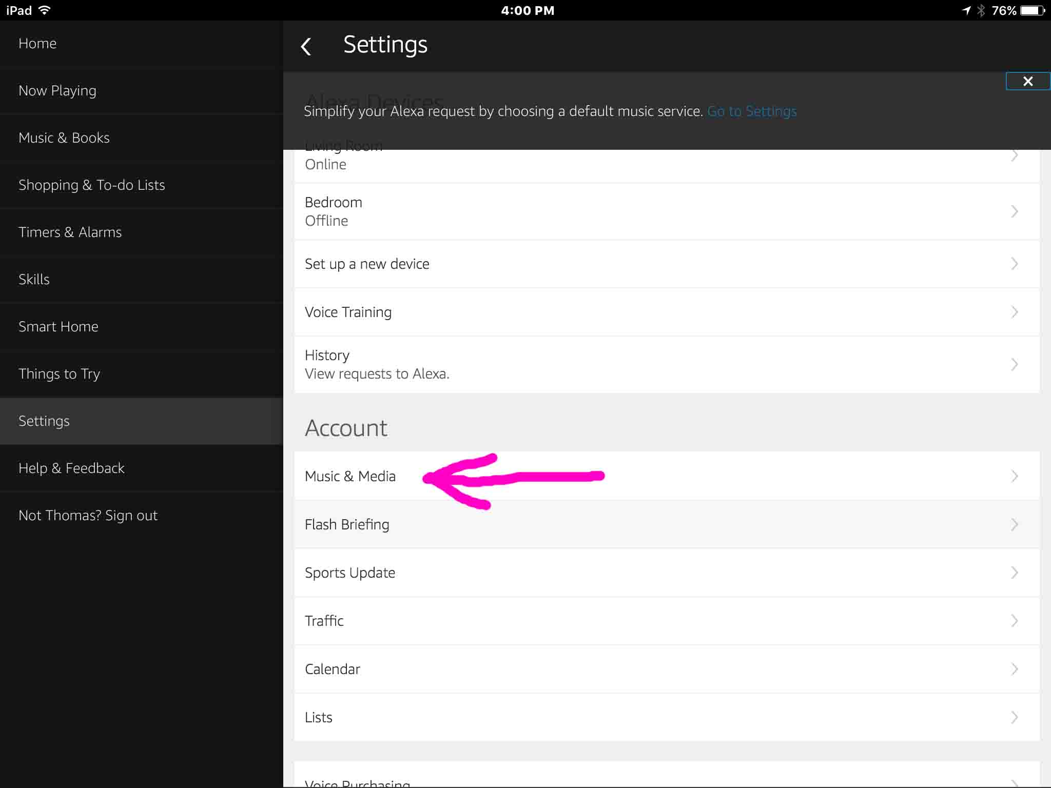Open Home in the sidebar
The height and width of the screenshot is (788, 1051).
pos(142,44)
